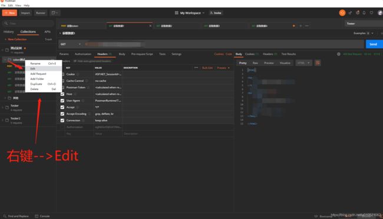
Task: Click the request URL input field
Action: pos(223,44)
